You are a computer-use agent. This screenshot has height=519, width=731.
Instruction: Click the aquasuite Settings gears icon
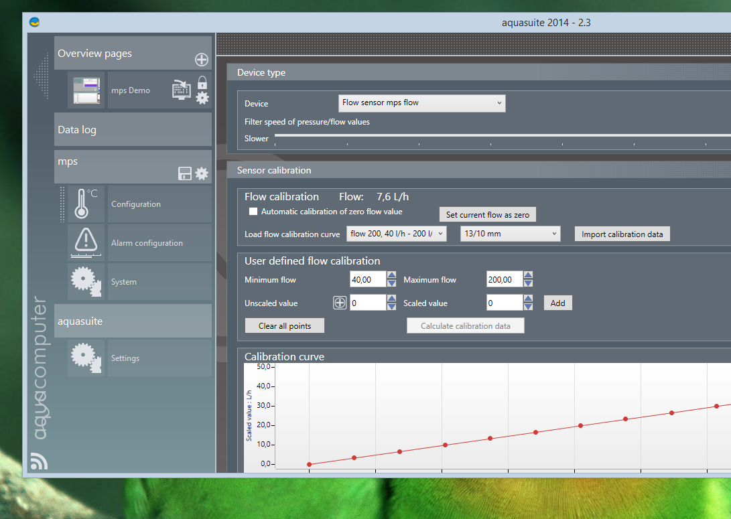tap(86, 358)
